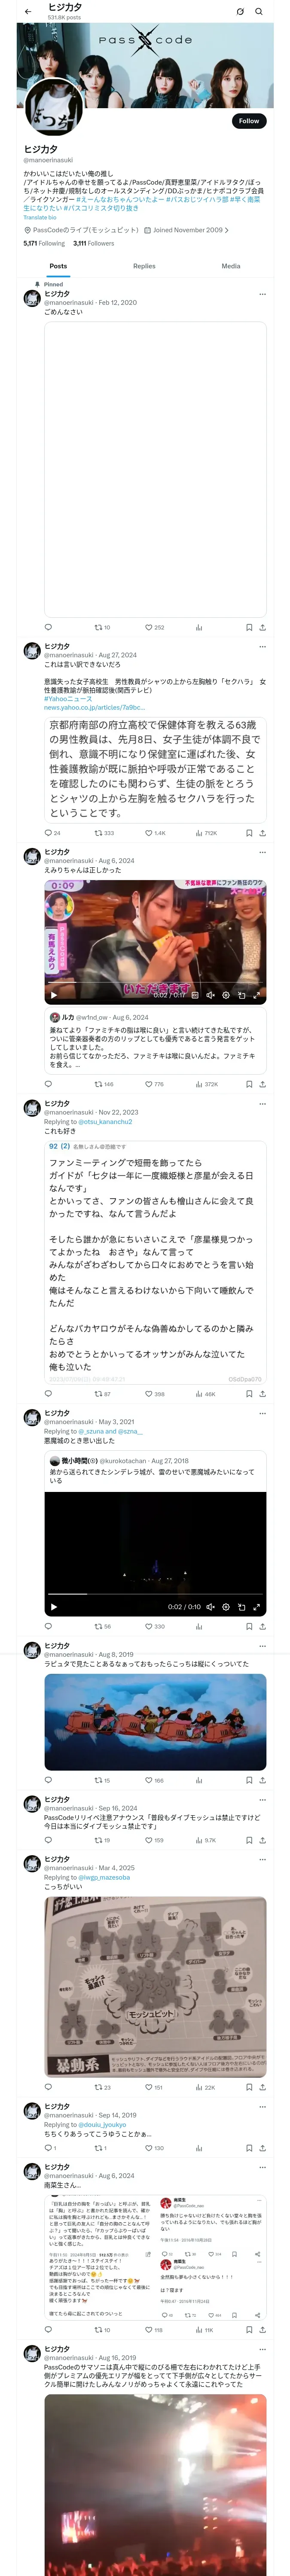
Task: Enter fullscreen on the ファミチキ video
Action: 257,995
